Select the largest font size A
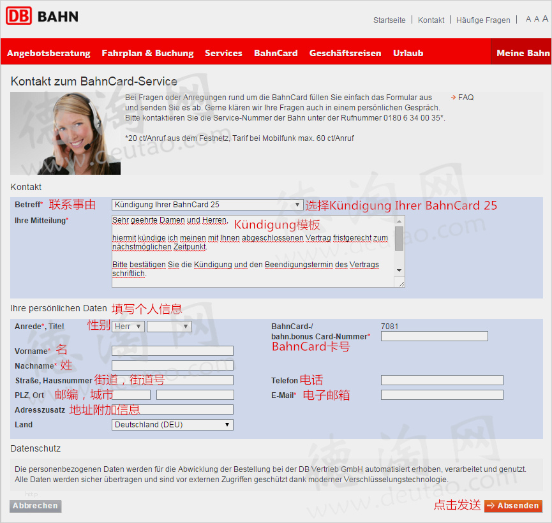 tap(545, 18)
